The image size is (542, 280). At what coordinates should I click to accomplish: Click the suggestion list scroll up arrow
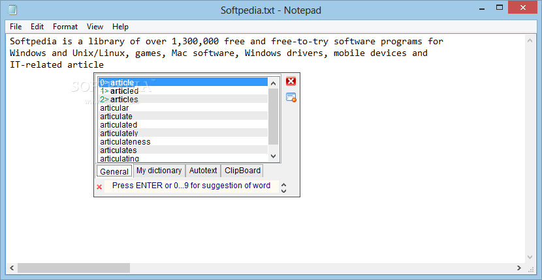pos(273,83)
